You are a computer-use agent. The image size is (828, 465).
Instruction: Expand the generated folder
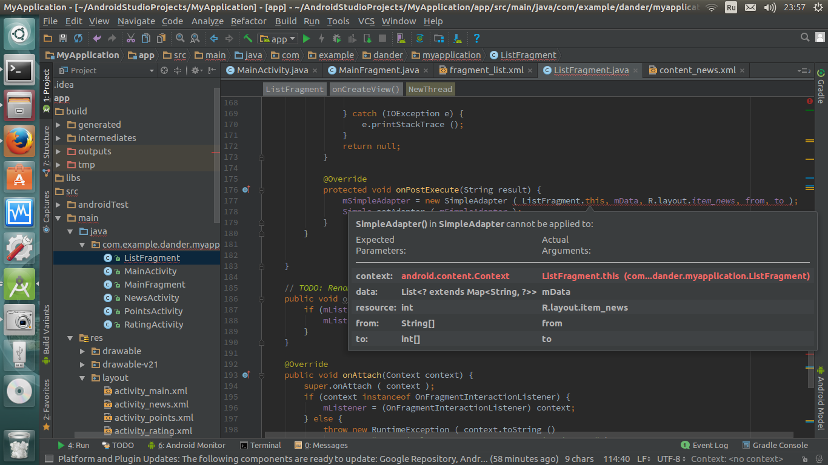pos(58,125)
